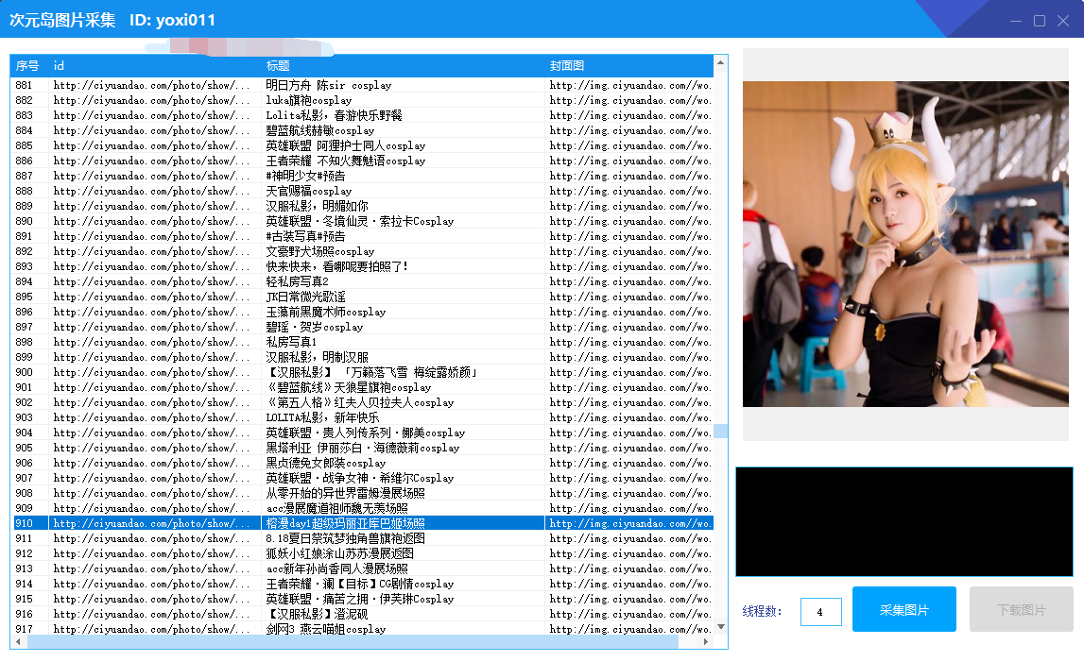Click the id URL in row 895
Viewport: 1084px width, 662px height.
tap(150, 297)
